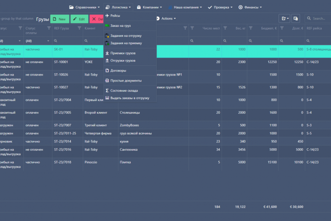The image size is (331, 221).
Task: Click the Edit button
Action: click(79, 19)
